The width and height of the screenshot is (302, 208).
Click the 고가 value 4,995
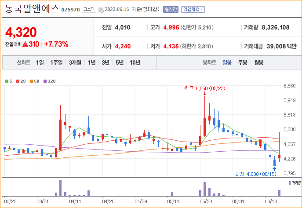[x=171, y=28]
